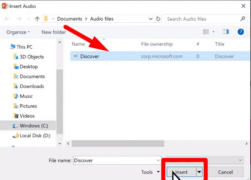Screen dimensions: 251x180
Task: Go up one folder level
Action: coord(37,19)
